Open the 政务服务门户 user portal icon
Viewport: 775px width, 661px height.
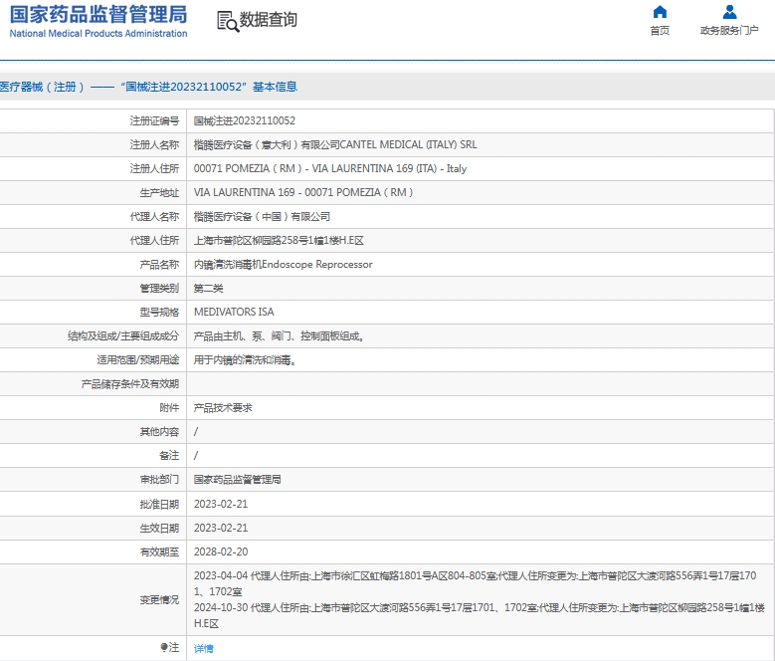tap(729, 12)
